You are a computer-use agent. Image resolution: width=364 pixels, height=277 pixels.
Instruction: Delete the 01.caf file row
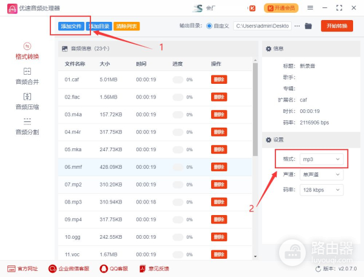coord(219,80)
